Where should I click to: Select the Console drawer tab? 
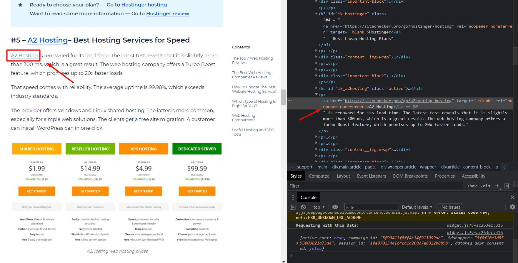[309, 197]
